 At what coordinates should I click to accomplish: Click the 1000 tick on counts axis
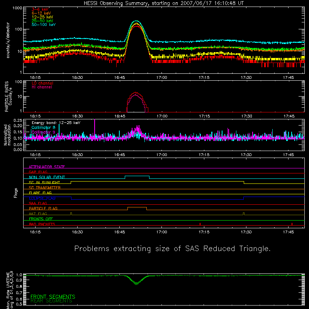pyautogui.click(x=17, y=8)
